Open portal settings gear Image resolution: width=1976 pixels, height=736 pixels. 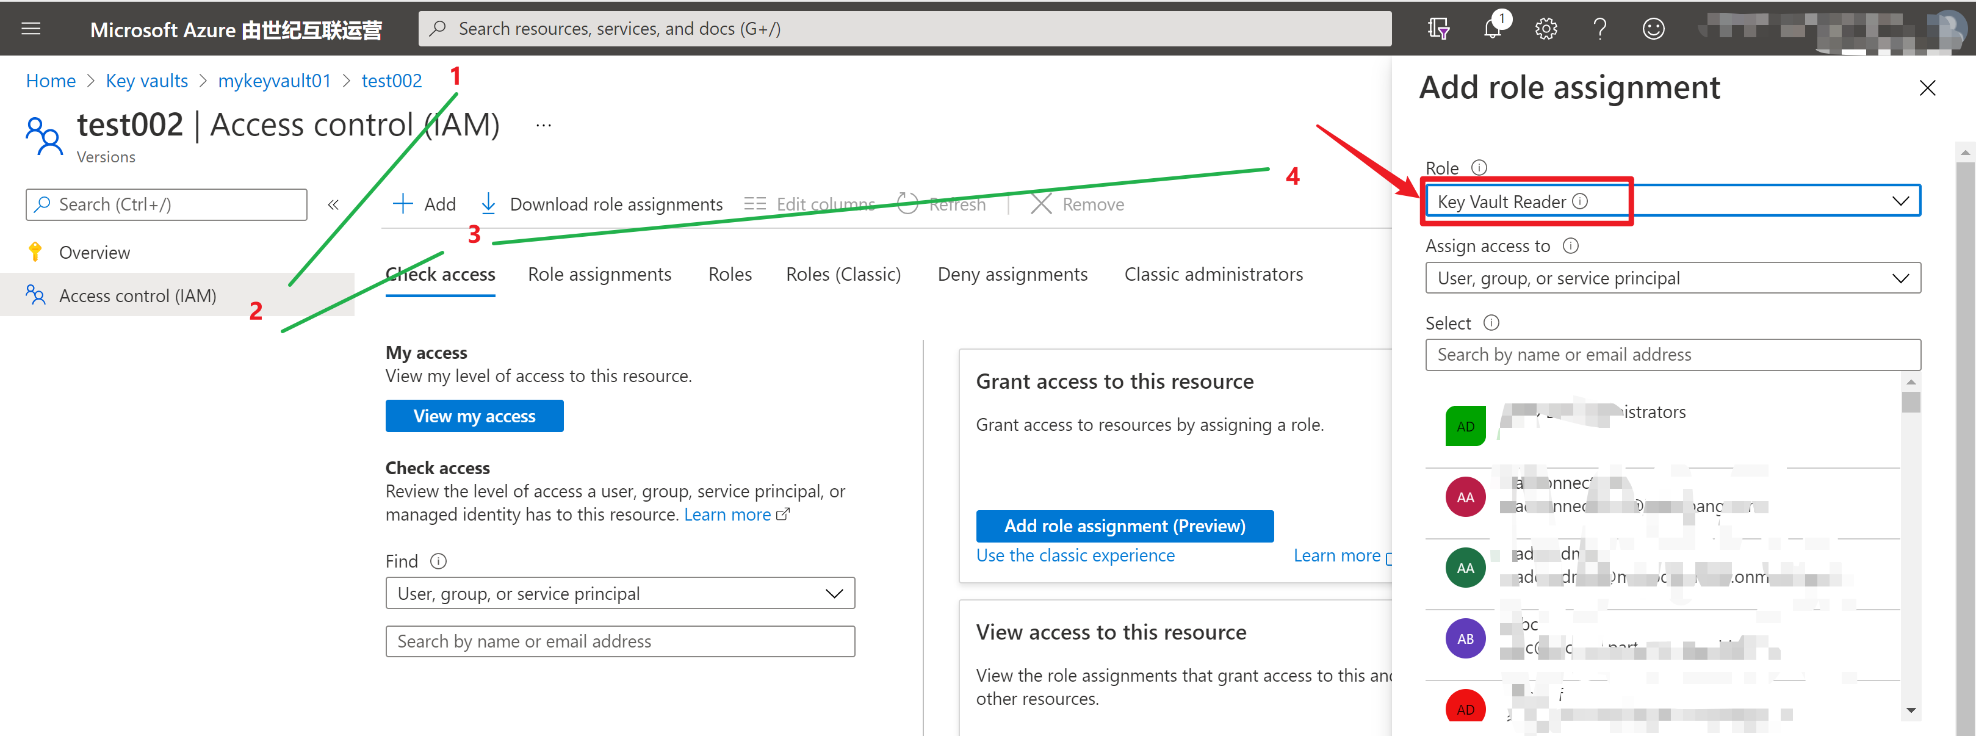pyautogui.click(x=1546, y=29)
